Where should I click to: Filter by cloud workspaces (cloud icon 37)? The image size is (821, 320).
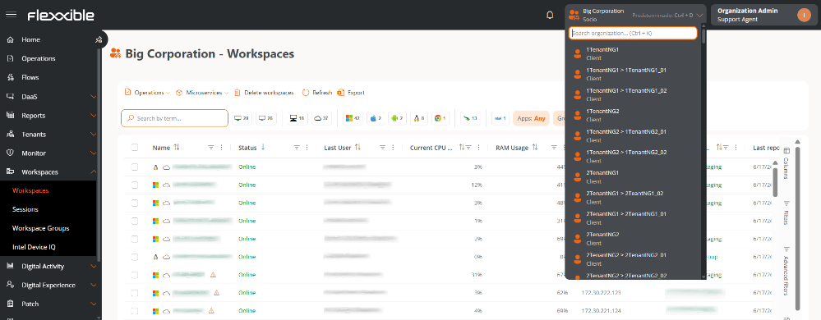tap(322, 118)
